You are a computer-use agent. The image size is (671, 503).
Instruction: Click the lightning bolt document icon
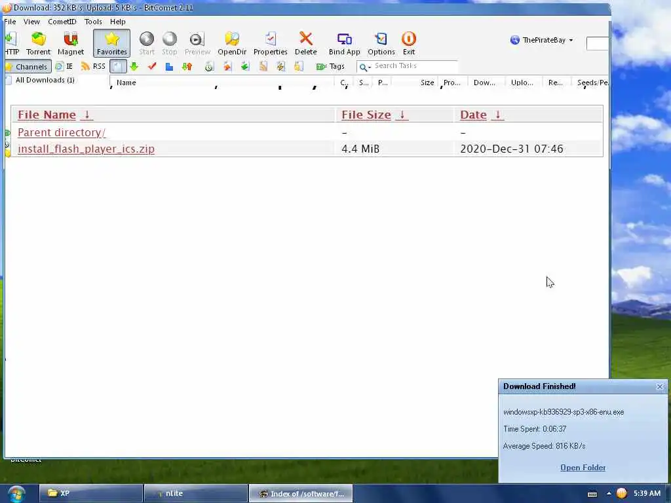click(280, 66)
